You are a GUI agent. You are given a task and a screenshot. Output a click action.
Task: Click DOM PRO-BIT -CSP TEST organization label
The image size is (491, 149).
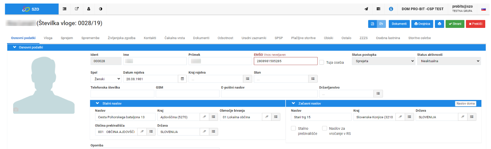click(422, 9)
